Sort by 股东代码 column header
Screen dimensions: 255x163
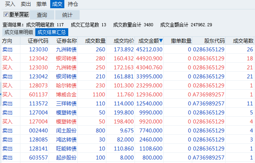pos(209,41)
